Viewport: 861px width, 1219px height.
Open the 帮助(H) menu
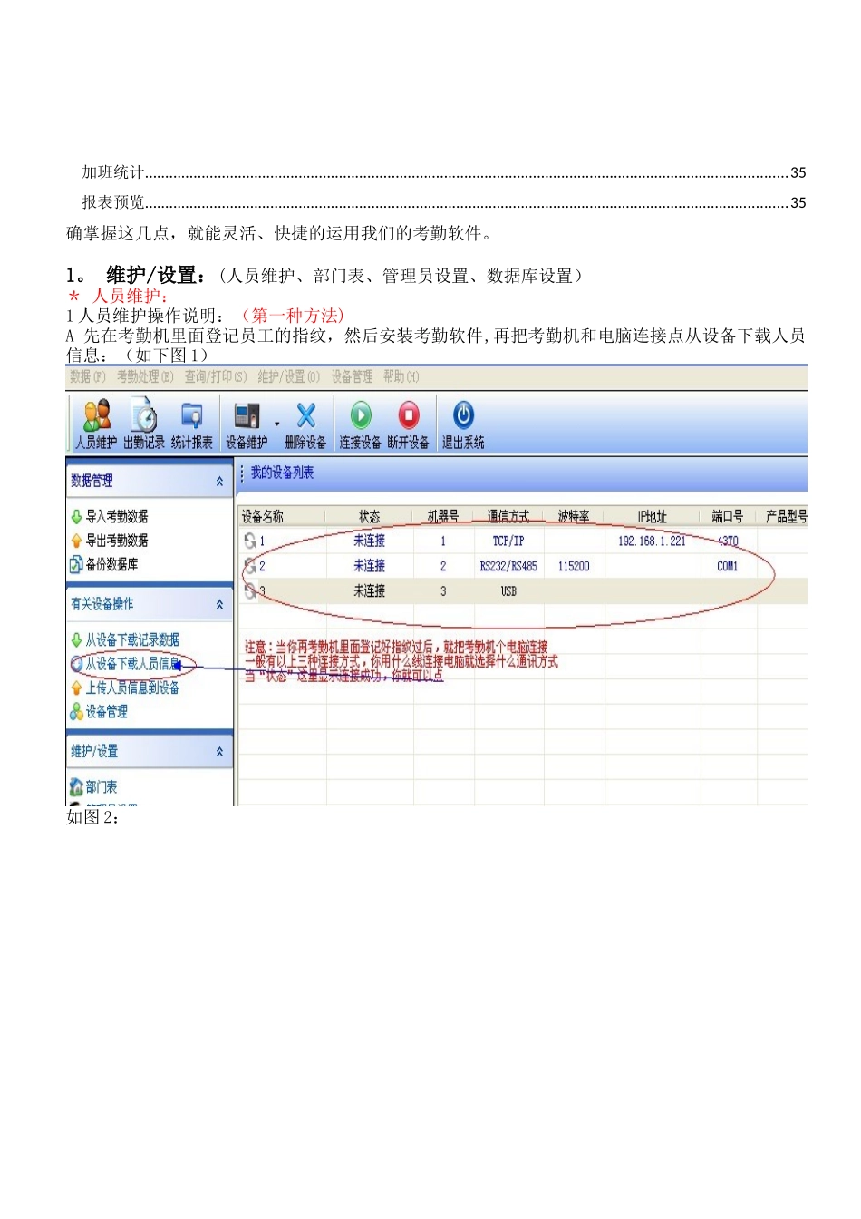click(401, 376)
